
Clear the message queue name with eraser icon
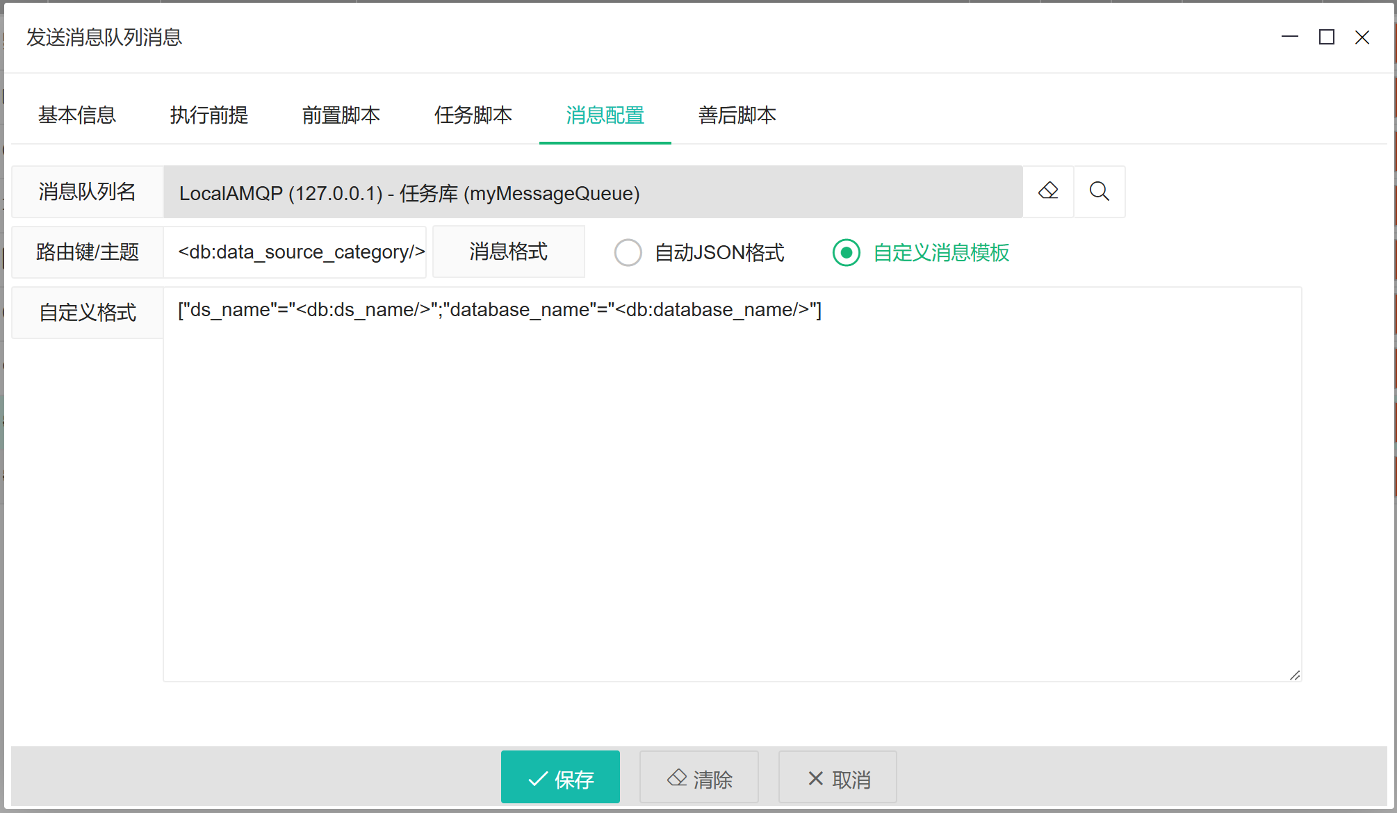tap(1048, 192)
